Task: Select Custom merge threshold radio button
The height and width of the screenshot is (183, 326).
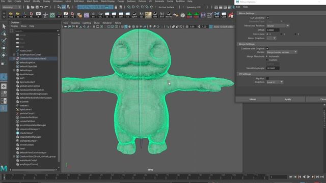Action: point(267,60)
